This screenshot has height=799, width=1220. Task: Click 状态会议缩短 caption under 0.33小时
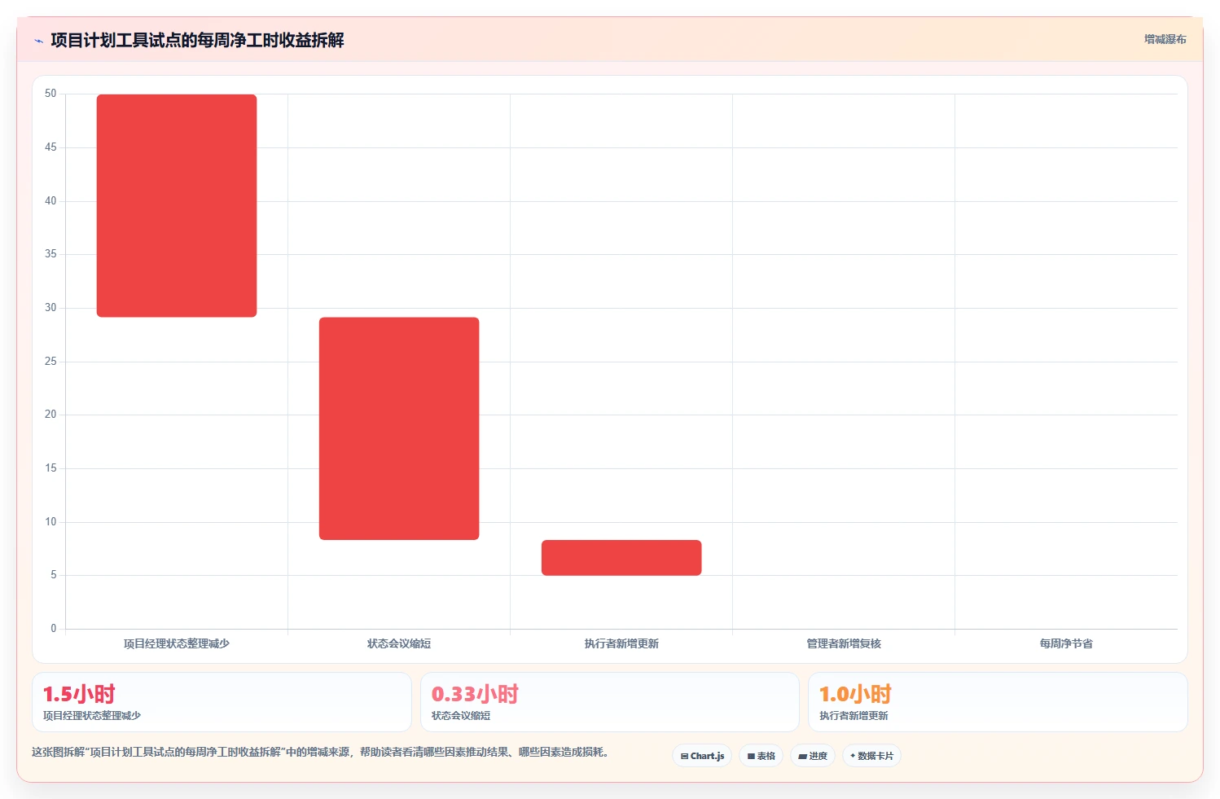(461, 716)
